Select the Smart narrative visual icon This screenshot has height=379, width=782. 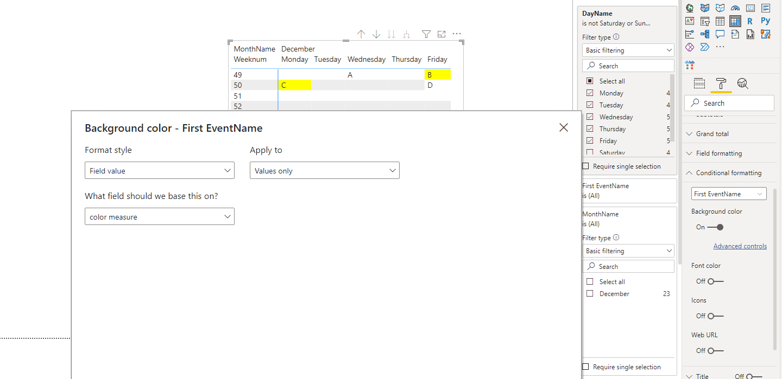tap(735, 34)
